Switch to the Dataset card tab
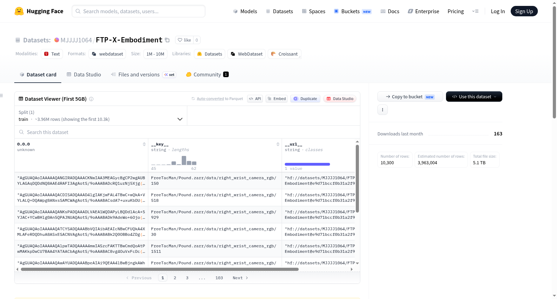Viewport: 557px width, 299px height. 38,74
